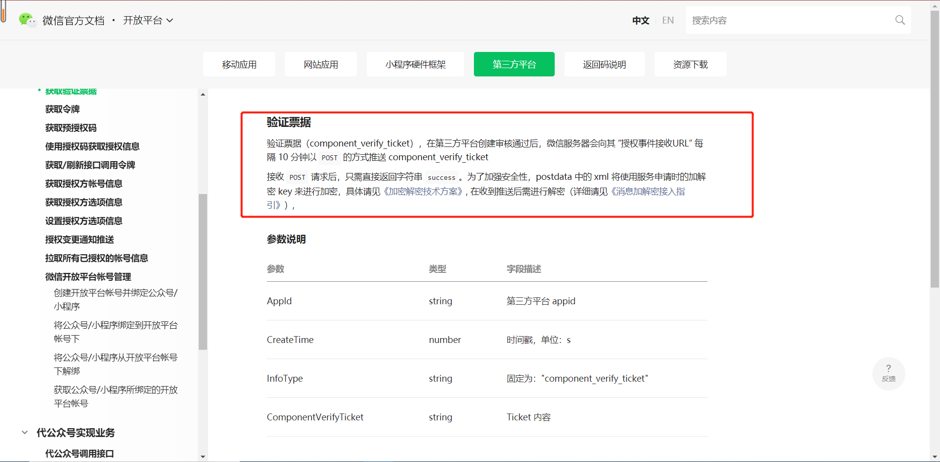Click the 参数说明 heading

pyautogui.click(x=286, y=239)
